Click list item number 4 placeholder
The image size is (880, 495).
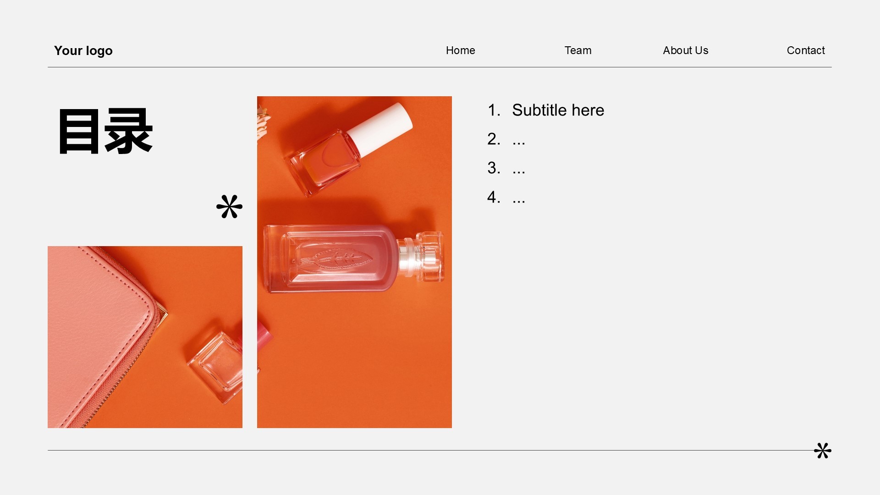[506, 197]
